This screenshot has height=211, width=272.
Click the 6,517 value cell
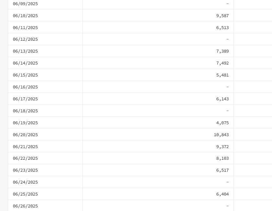click(158, 170)
